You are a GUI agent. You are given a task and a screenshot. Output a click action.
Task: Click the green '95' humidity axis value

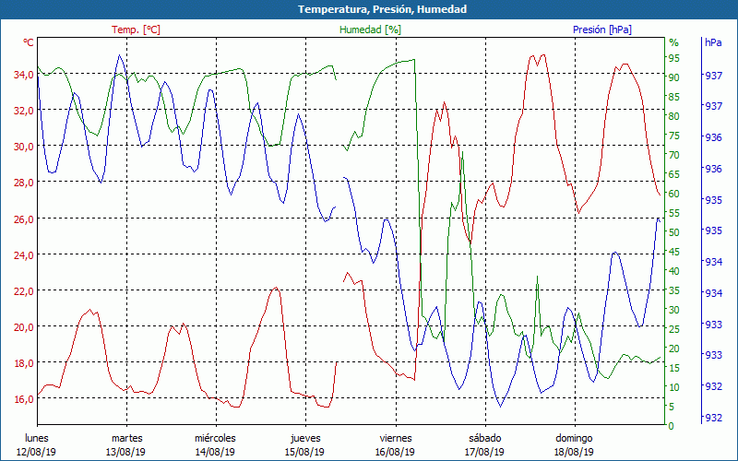(x=674, y=58)
